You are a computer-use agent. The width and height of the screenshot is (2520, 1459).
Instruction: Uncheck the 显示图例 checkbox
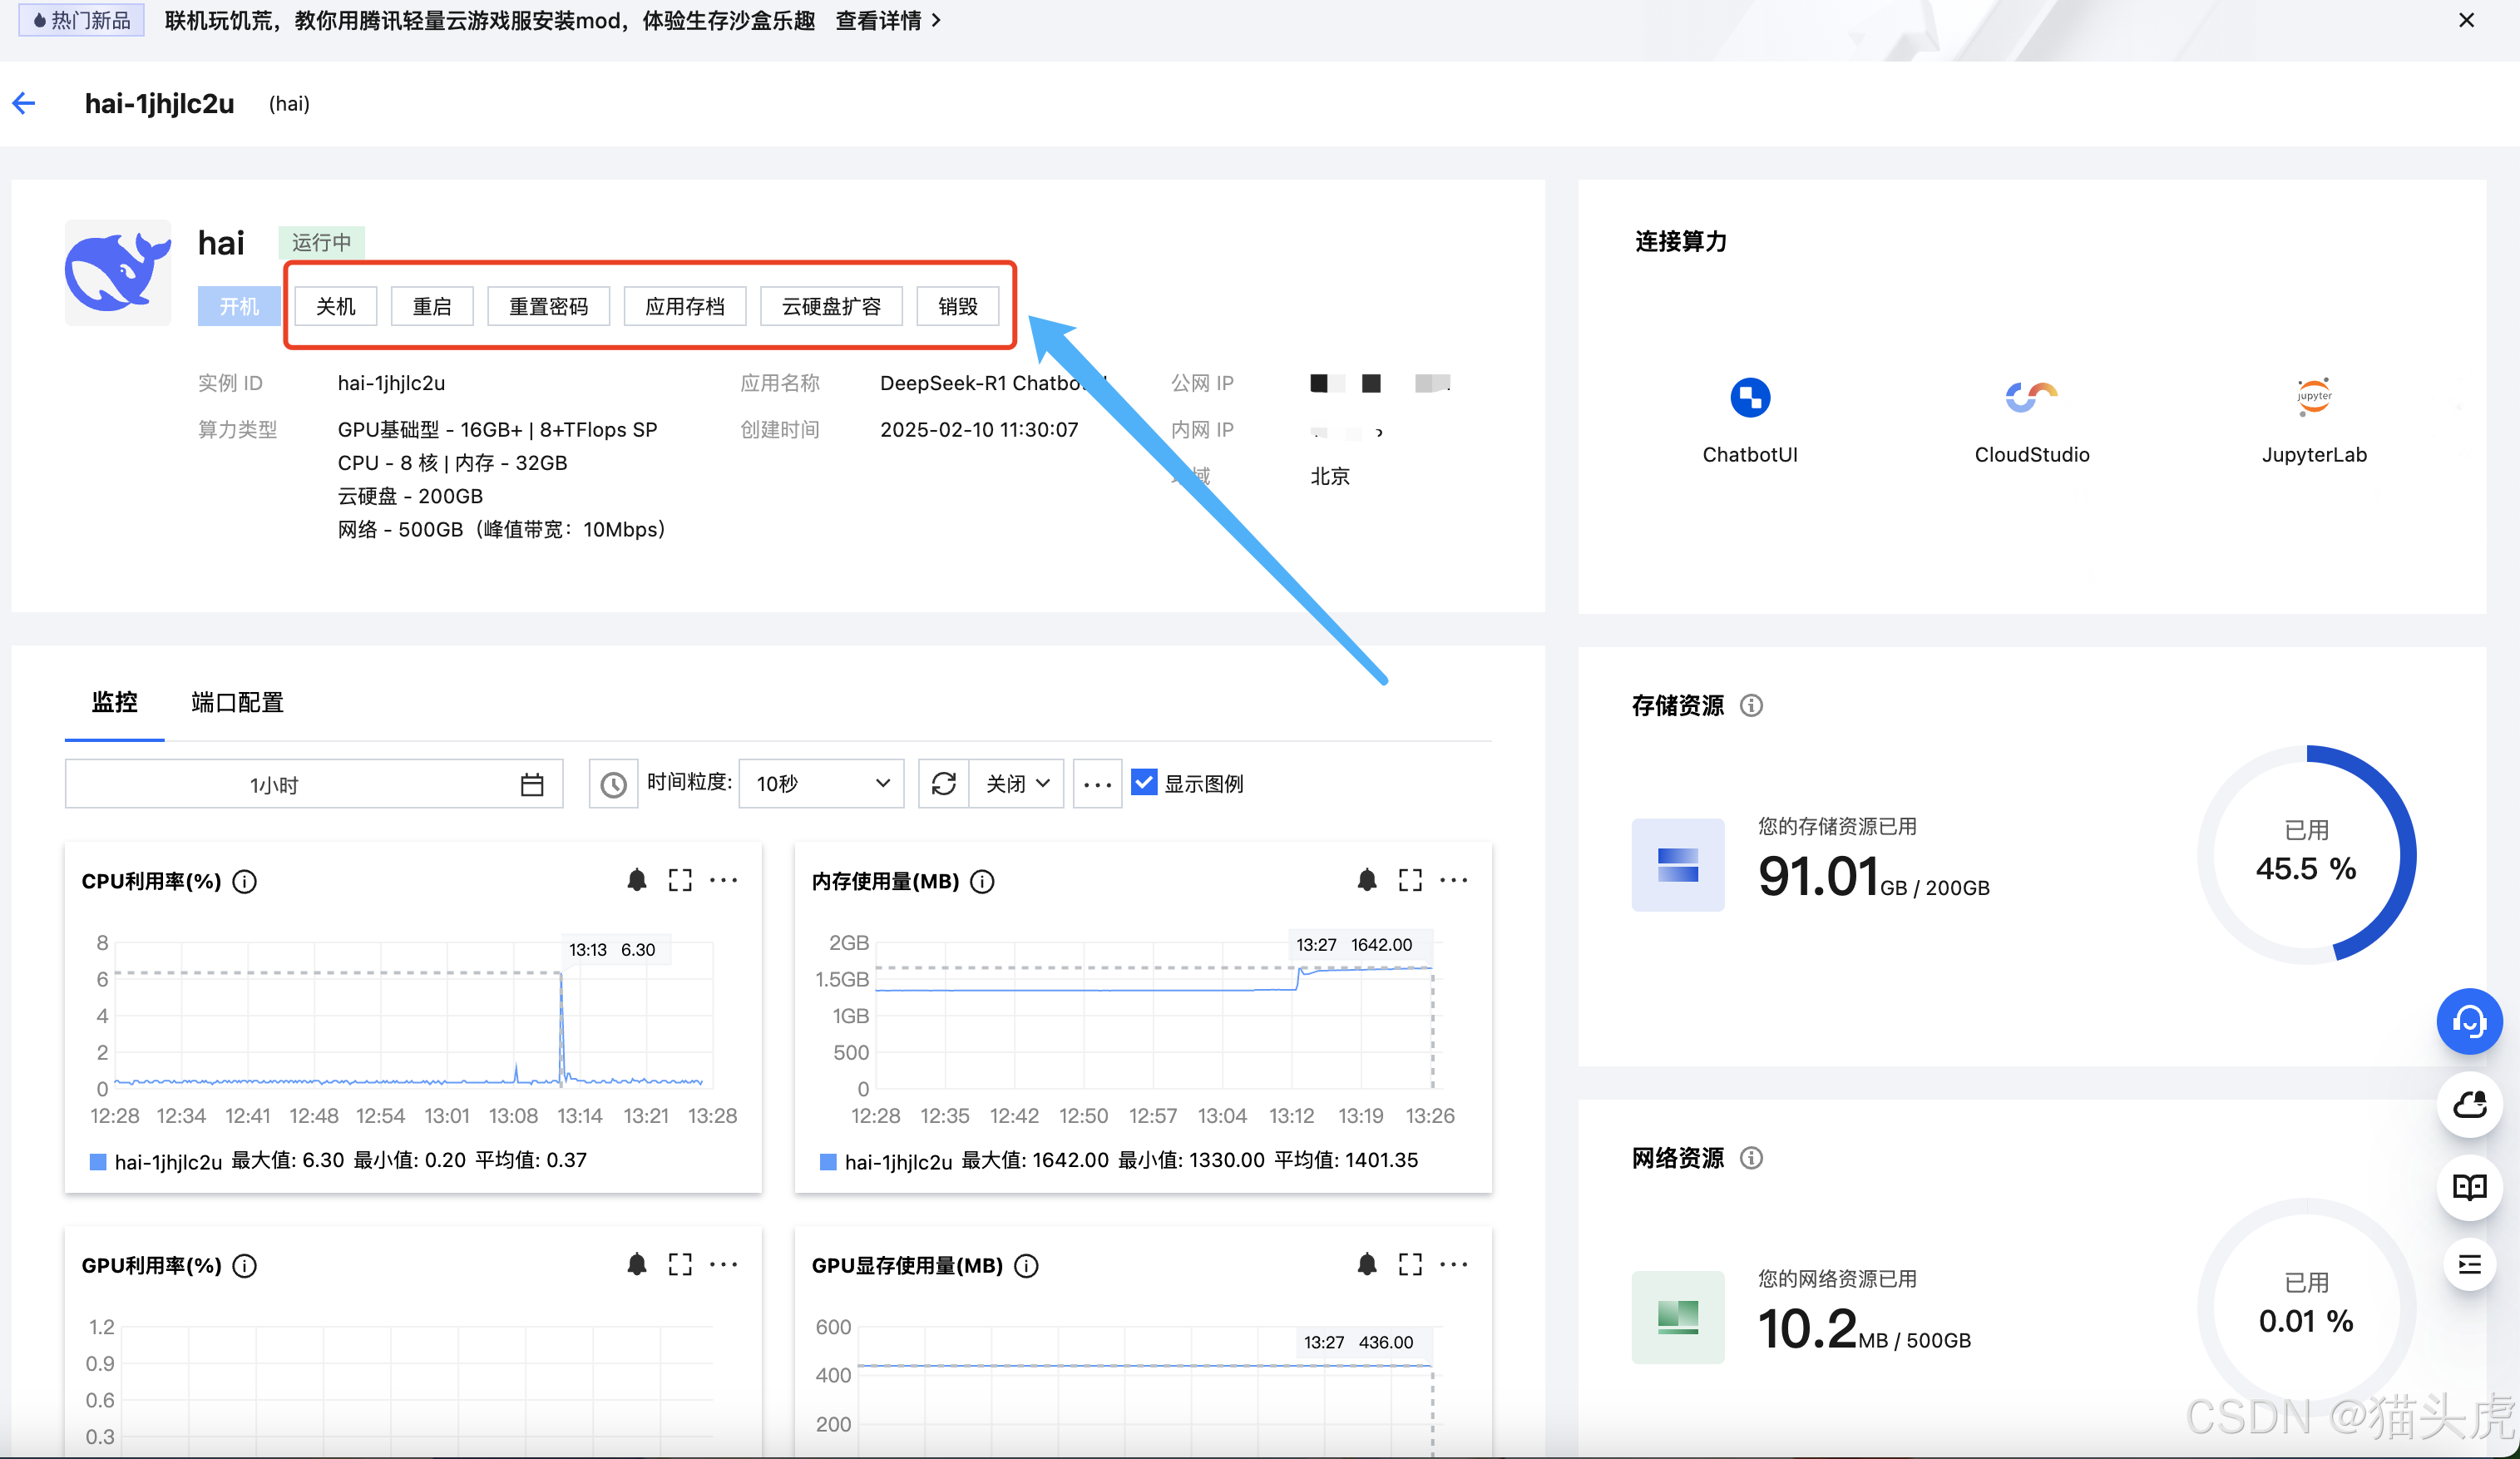1144,783
